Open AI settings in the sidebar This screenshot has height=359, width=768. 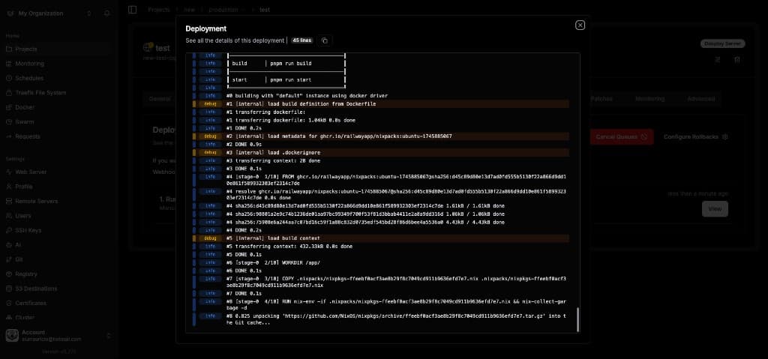tap(18, 245)
